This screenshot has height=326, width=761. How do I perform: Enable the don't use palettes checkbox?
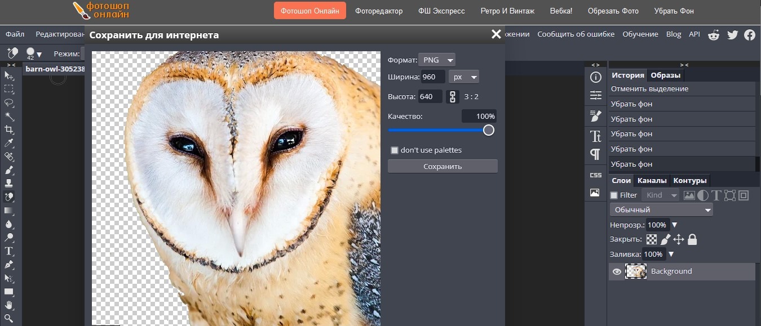(395, 150)
